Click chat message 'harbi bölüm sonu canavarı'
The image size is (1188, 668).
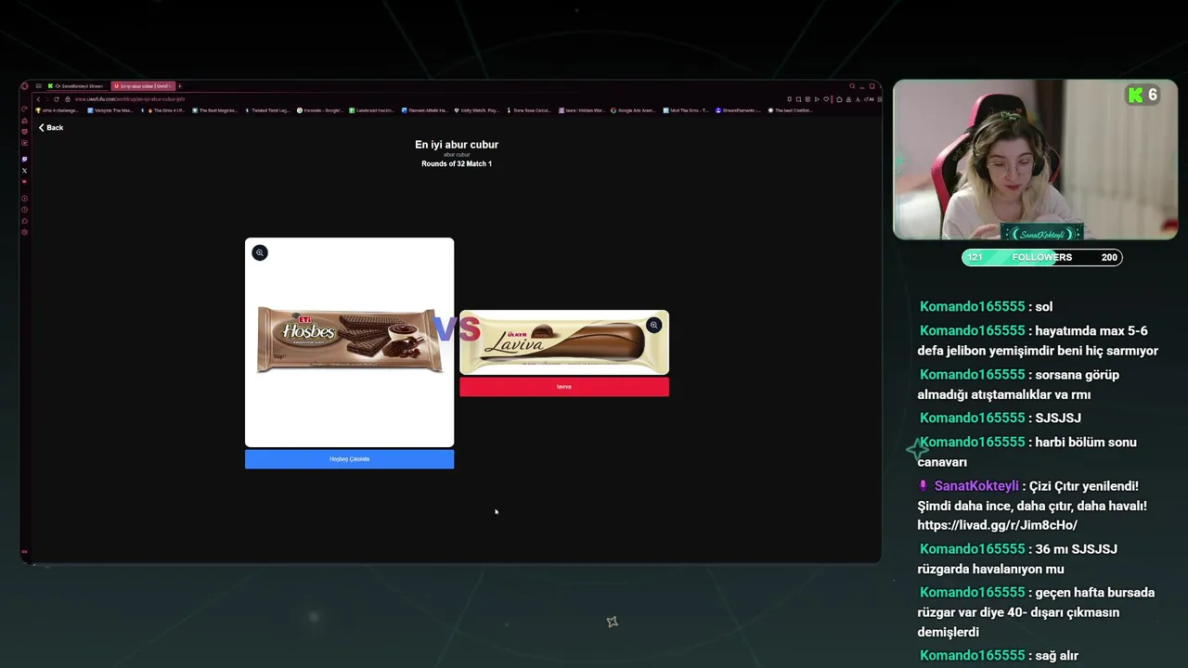tap(1027, 452)
